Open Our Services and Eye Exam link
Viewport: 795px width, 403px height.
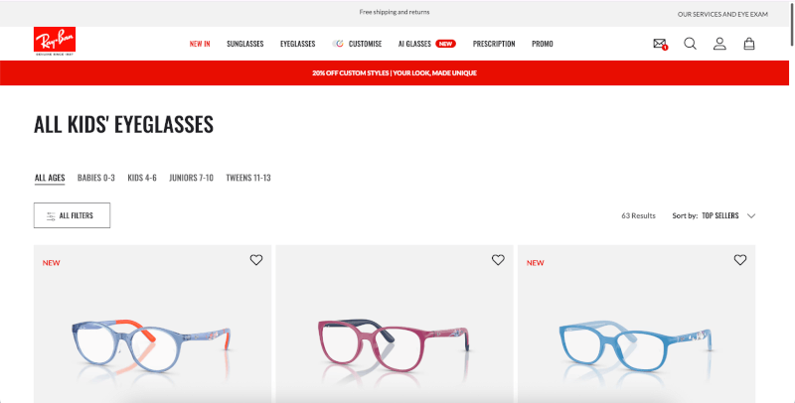722,14
